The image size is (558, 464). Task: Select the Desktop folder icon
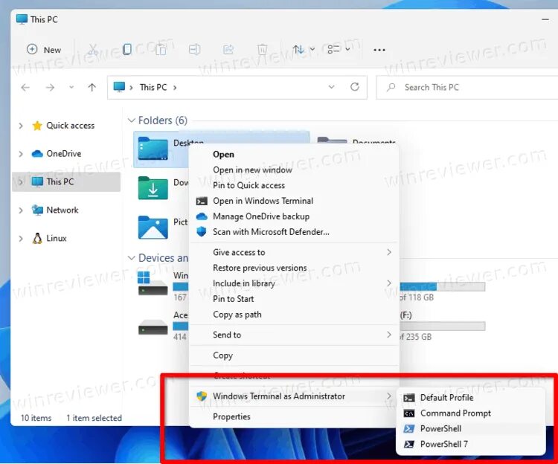153,148
